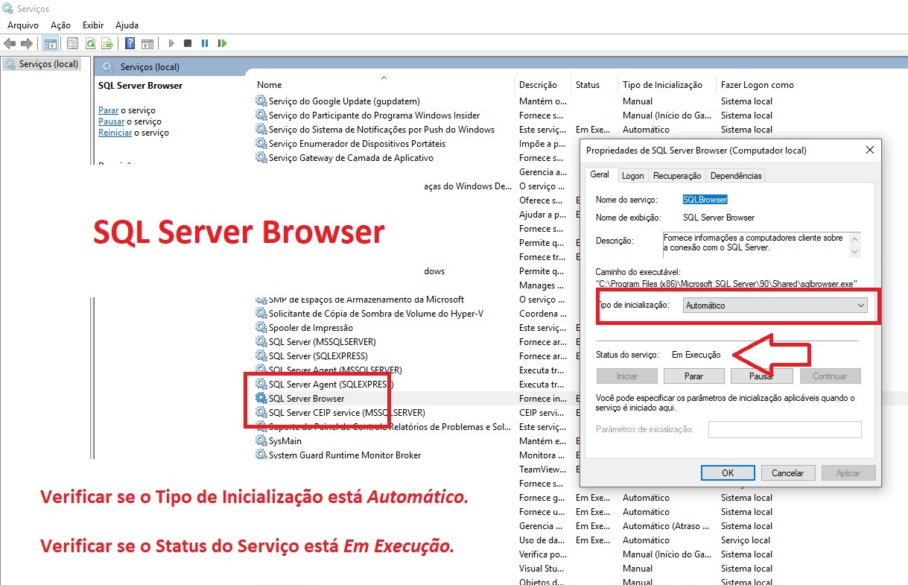Viewport: 908px width, 585px height.
Task: Click the Iniciar button in the dialog
Action: point(627,376)
